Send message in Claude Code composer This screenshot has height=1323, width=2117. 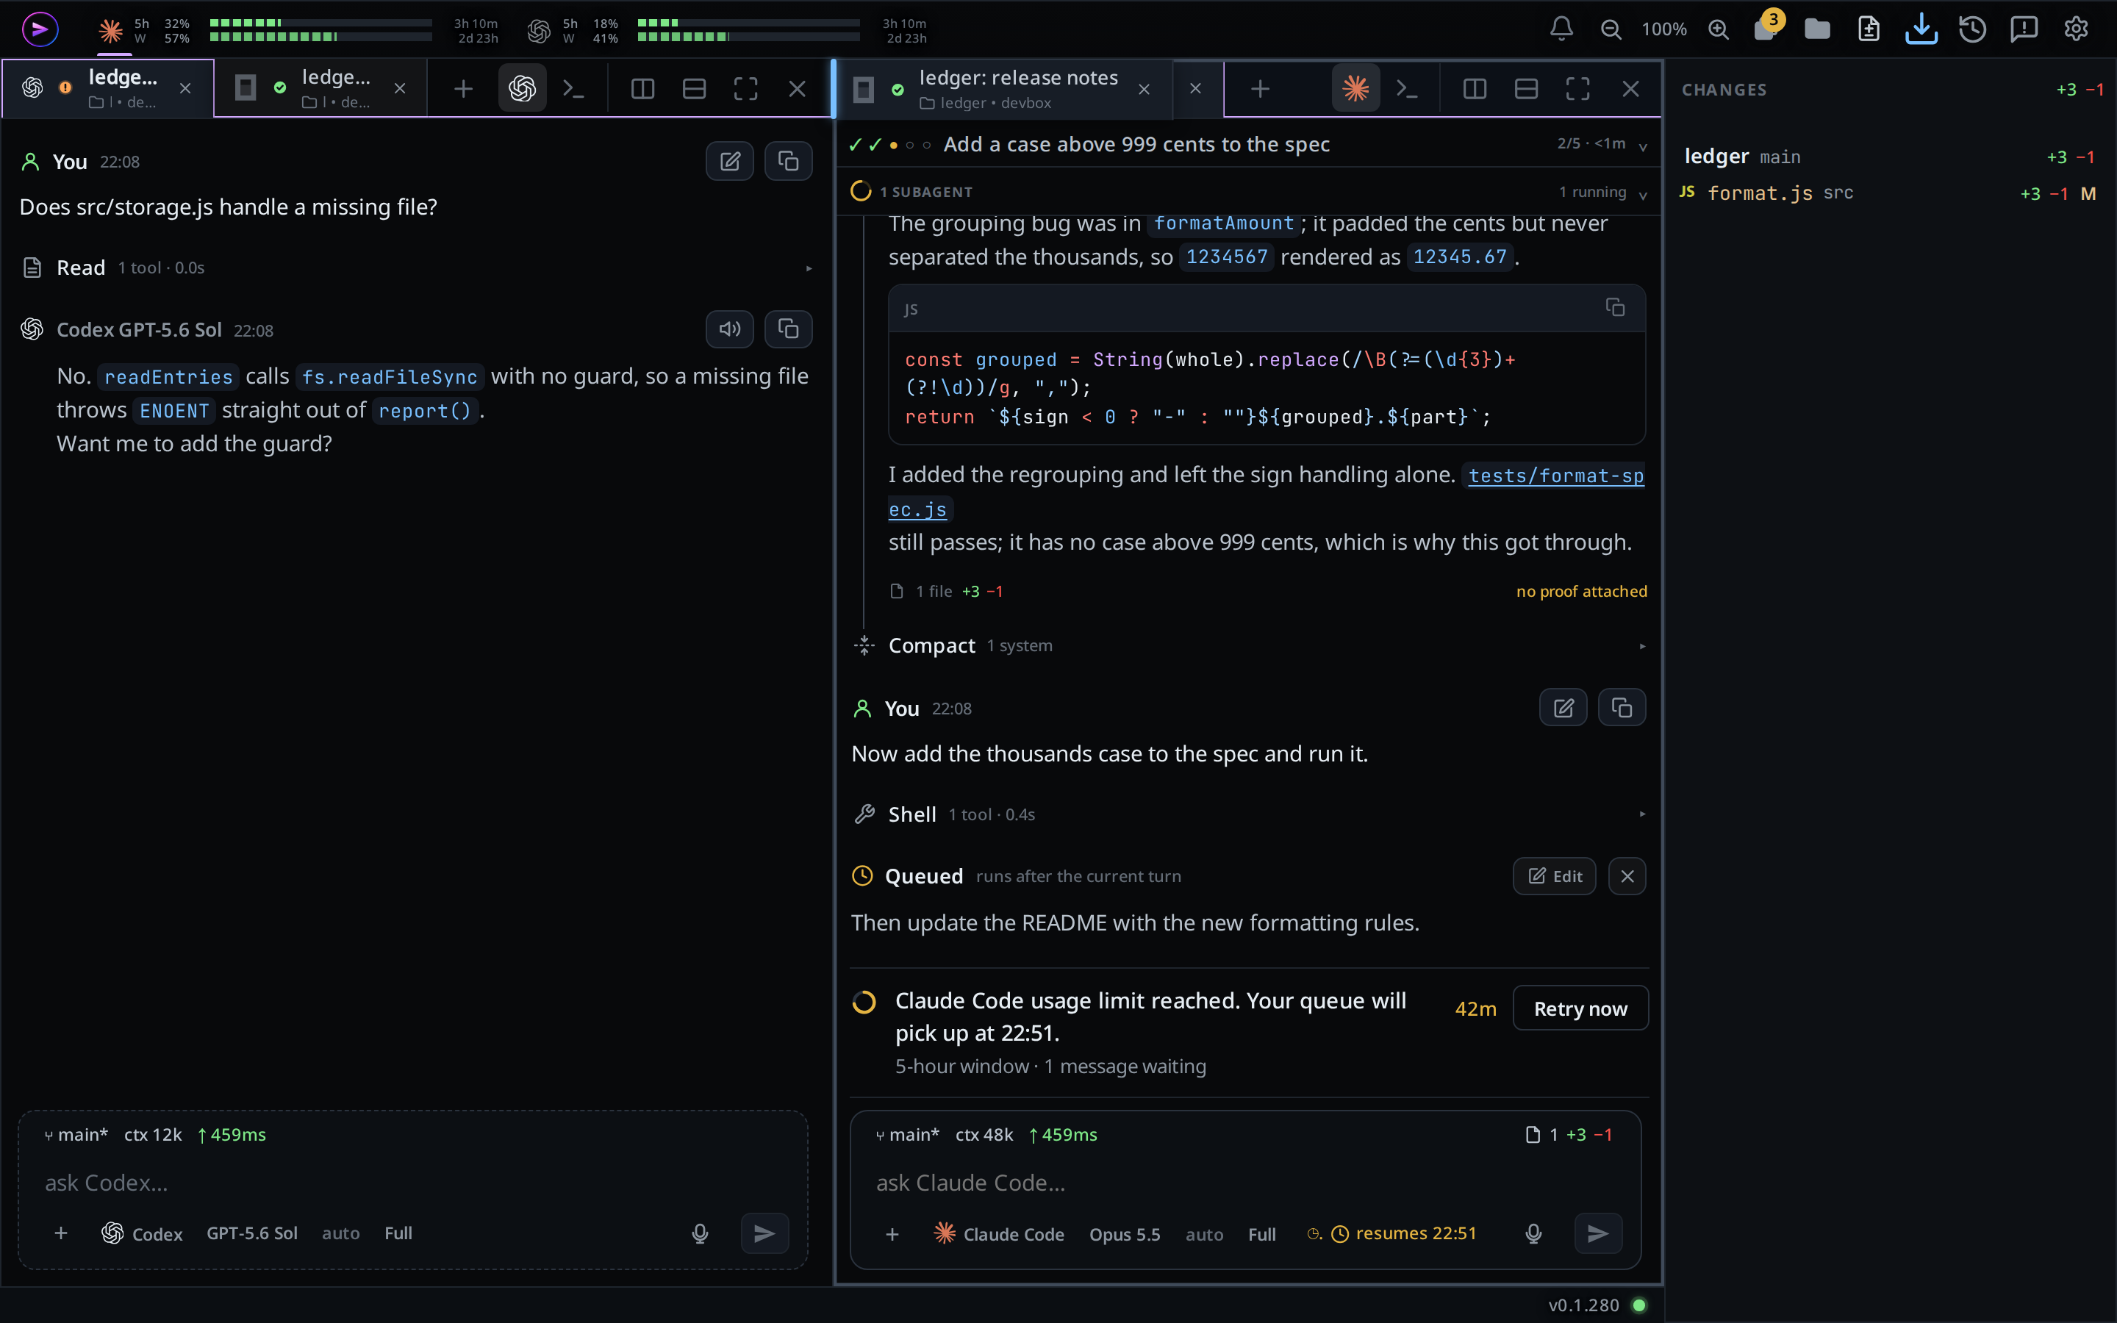(1597, 1233)
